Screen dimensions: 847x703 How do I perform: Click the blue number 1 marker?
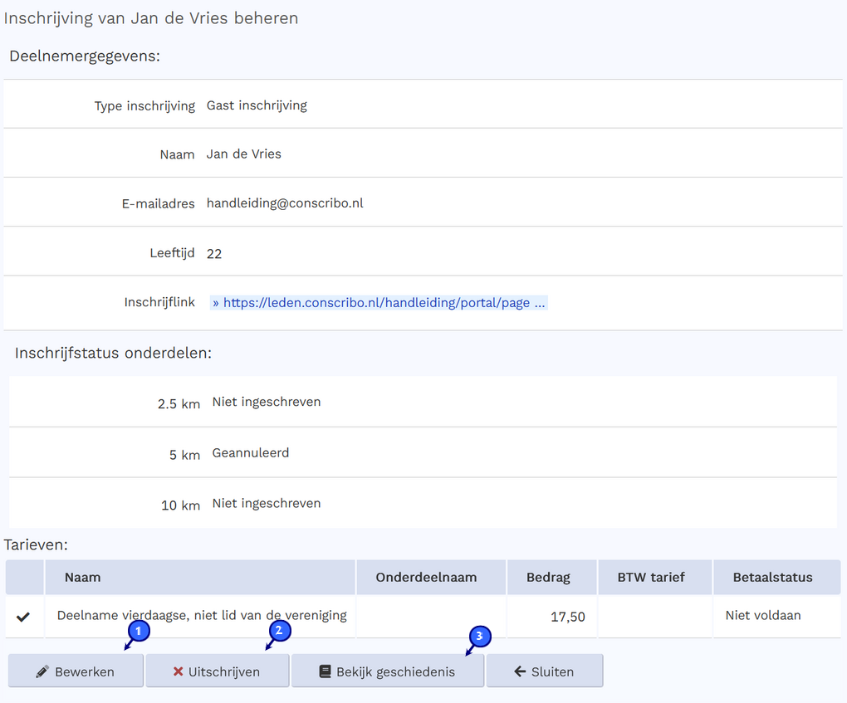140,631
